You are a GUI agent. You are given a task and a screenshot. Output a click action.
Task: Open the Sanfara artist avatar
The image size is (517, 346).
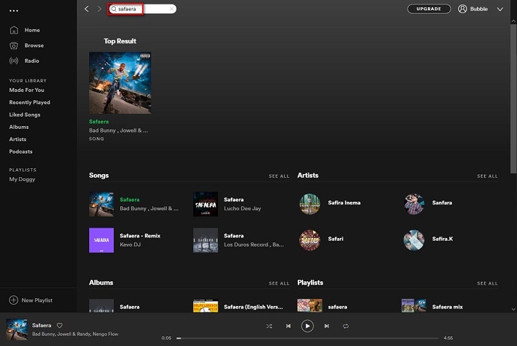414,204
